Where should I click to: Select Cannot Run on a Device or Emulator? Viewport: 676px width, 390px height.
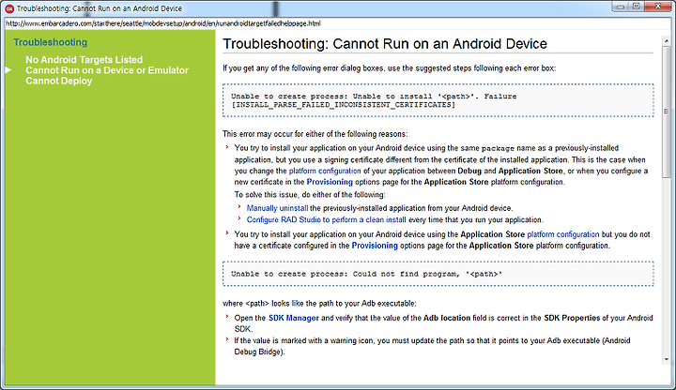click(107, 70)
